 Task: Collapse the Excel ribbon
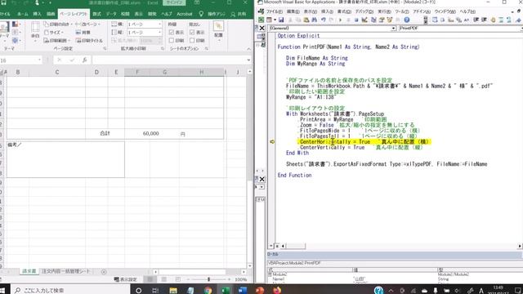[x=248, y=49]
